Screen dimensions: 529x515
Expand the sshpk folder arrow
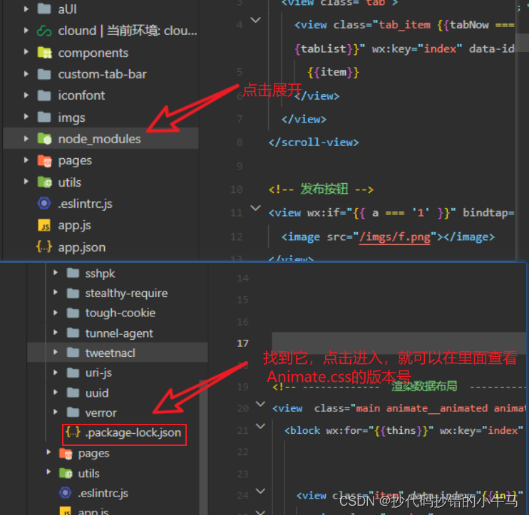click(x=56, y=273)
